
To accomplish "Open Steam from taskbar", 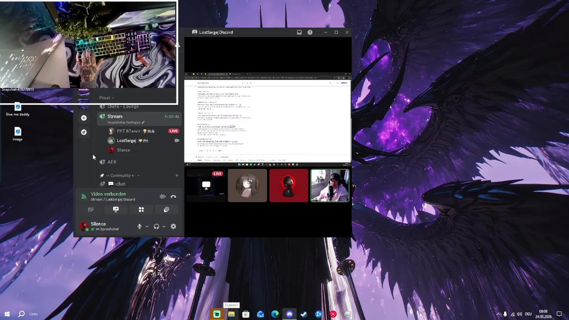I will point(304,314).
